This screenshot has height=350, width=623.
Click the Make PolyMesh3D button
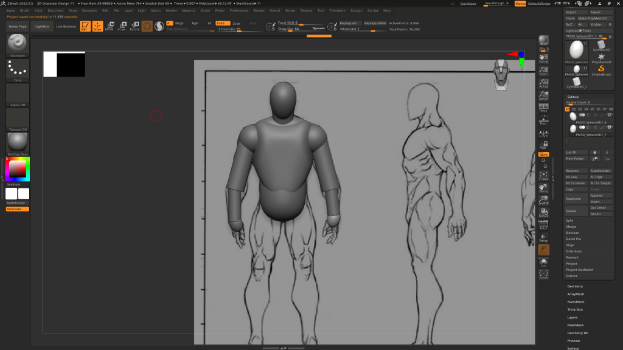coord(595,18)
